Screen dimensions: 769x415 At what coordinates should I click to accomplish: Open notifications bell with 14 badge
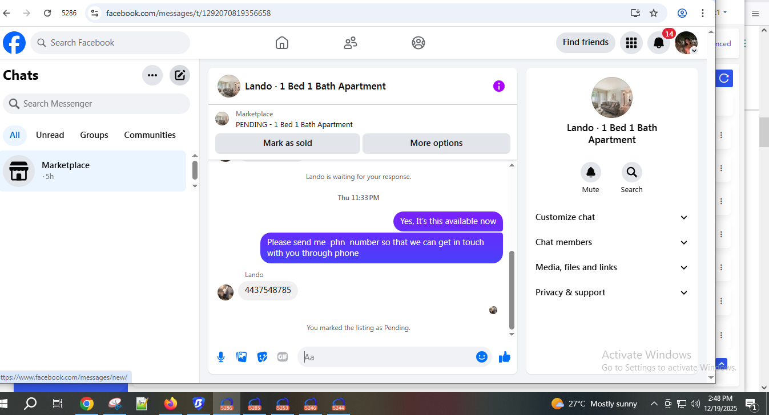click(x=659, y=43)
